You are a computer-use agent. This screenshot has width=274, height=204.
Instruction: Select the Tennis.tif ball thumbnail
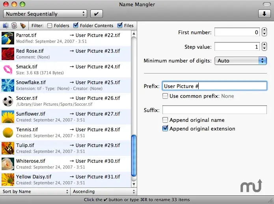pyautogui.click(x=8, y=132)
